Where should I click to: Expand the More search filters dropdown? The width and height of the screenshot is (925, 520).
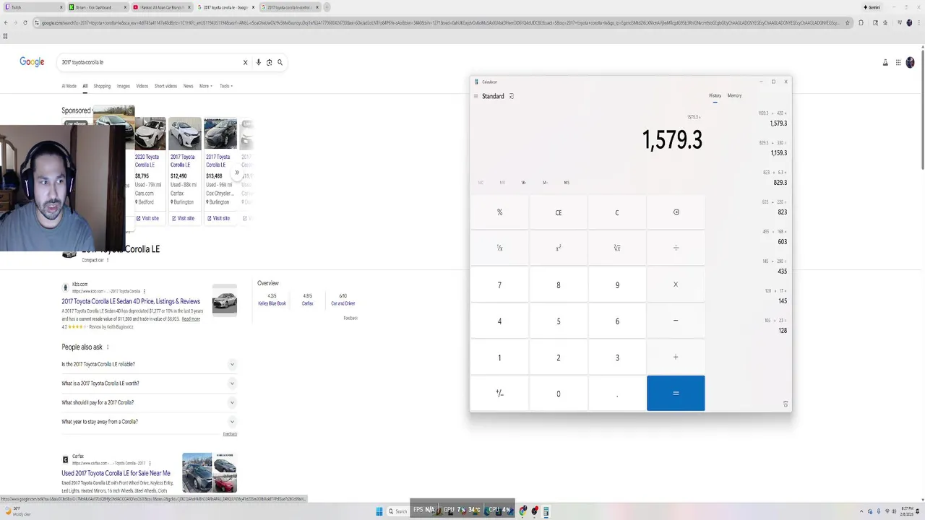[206, 86]
